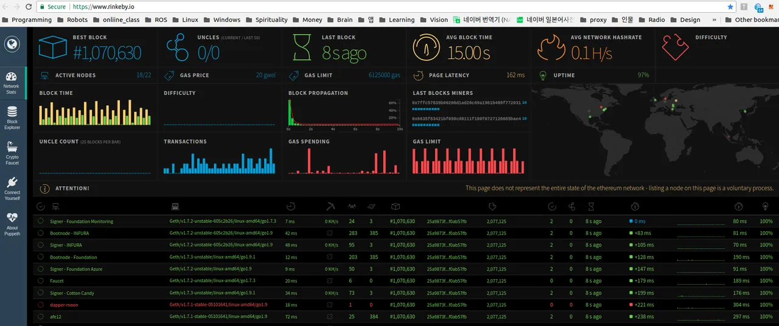The image size is (779, 326).
Task: Click the blue propagation square beside 0 ms
Action: click(x=631, y=221)
